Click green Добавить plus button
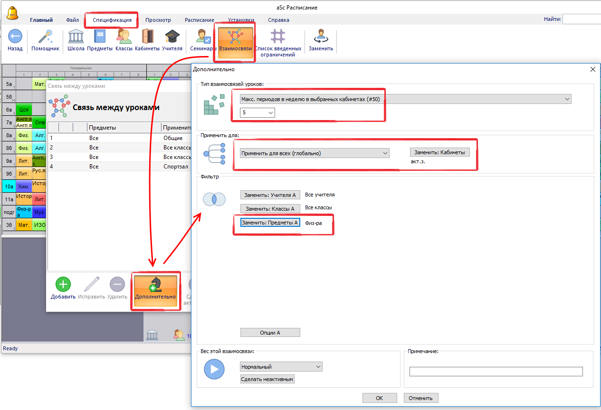Image resolution: width=601 pixels, height=410 pixels. coord(63,284)
